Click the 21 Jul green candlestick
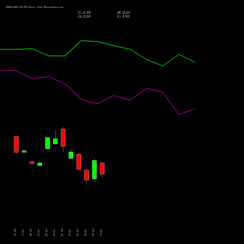 point(40,164)
